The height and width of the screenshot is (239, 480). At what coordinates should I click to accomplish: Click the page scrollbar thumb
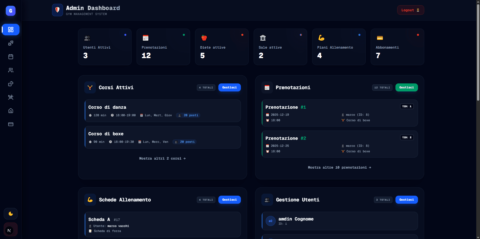[478, 53]
